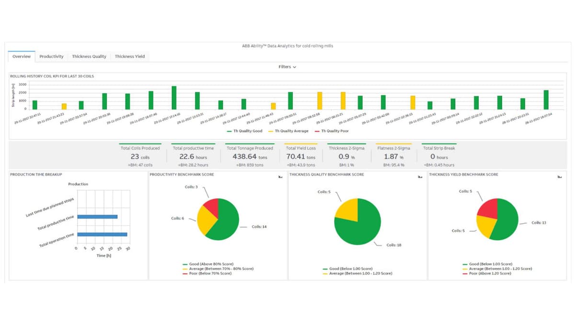This screenshot has width=575, height=323.
Task: Open the Thickness Quality Benchmark Score chart icon
Action: pyautogui.click(x=419, y=177)
